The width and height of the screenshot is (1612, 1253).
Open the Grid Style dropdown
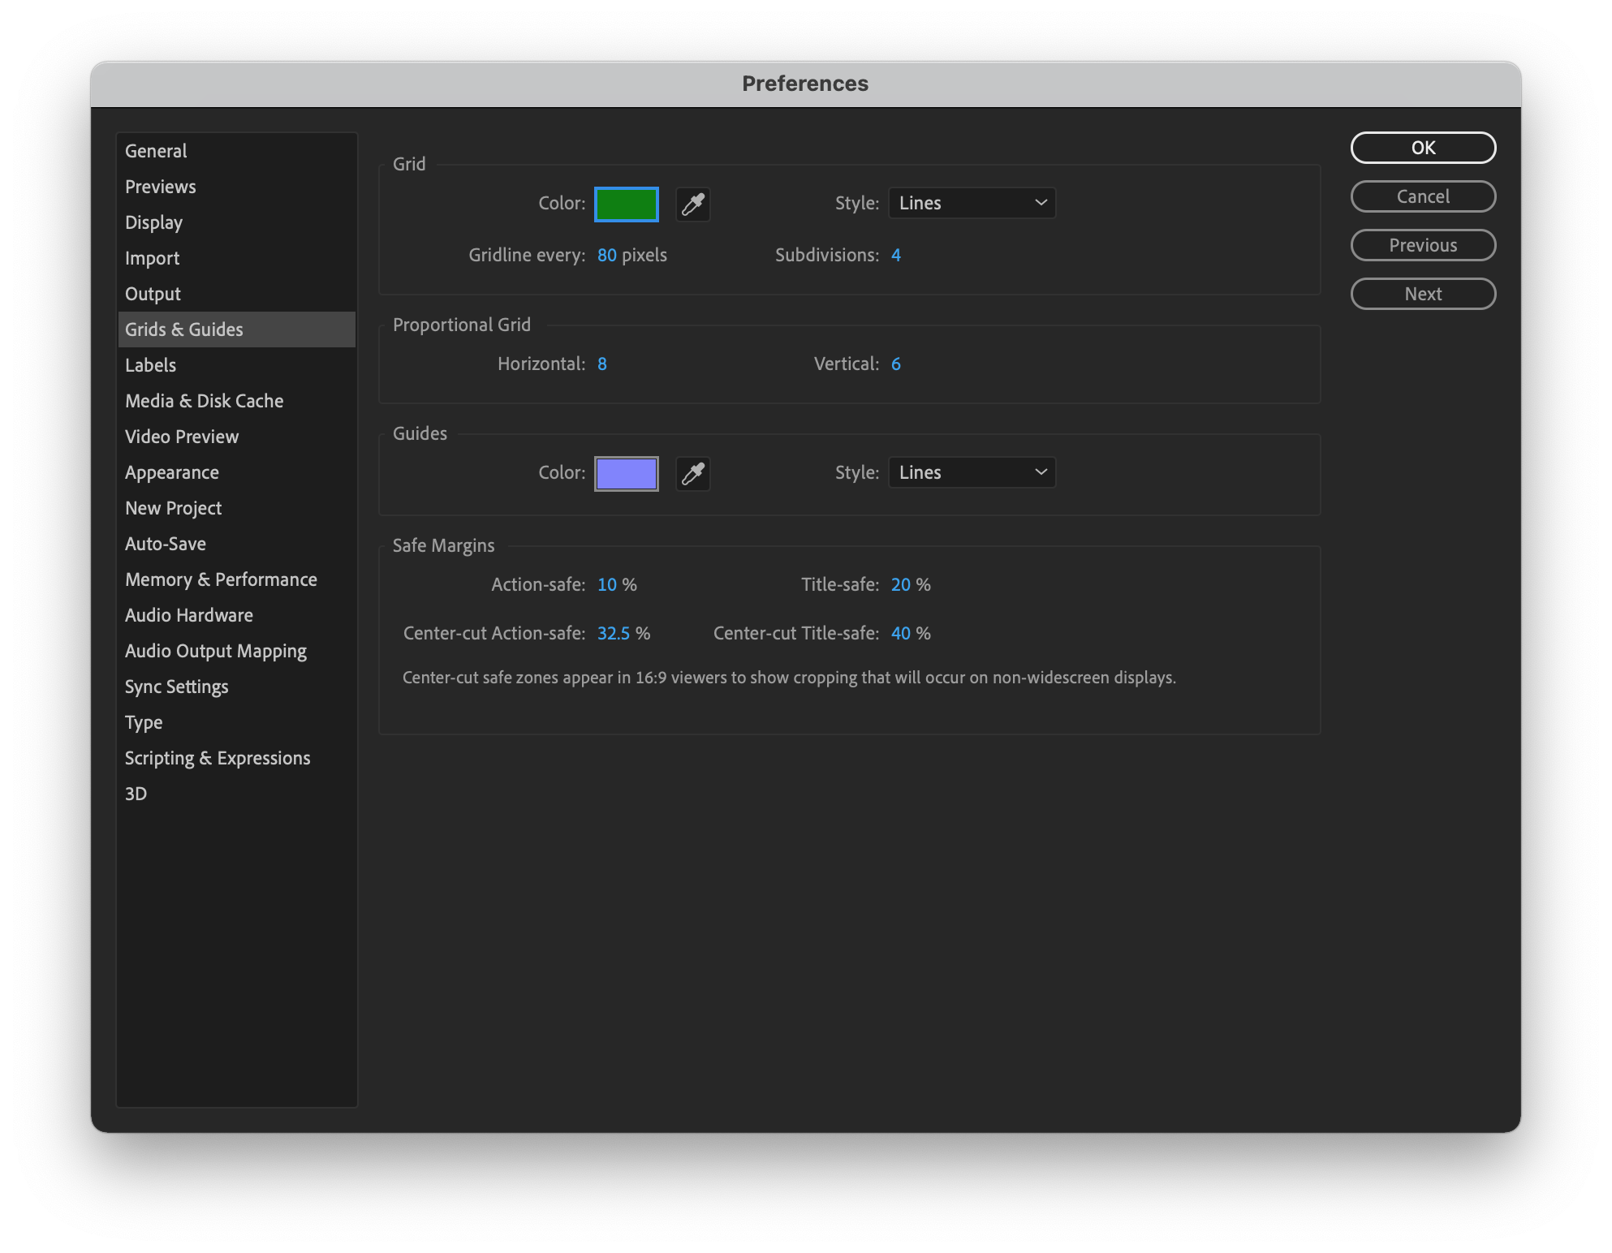pos(972,203)
